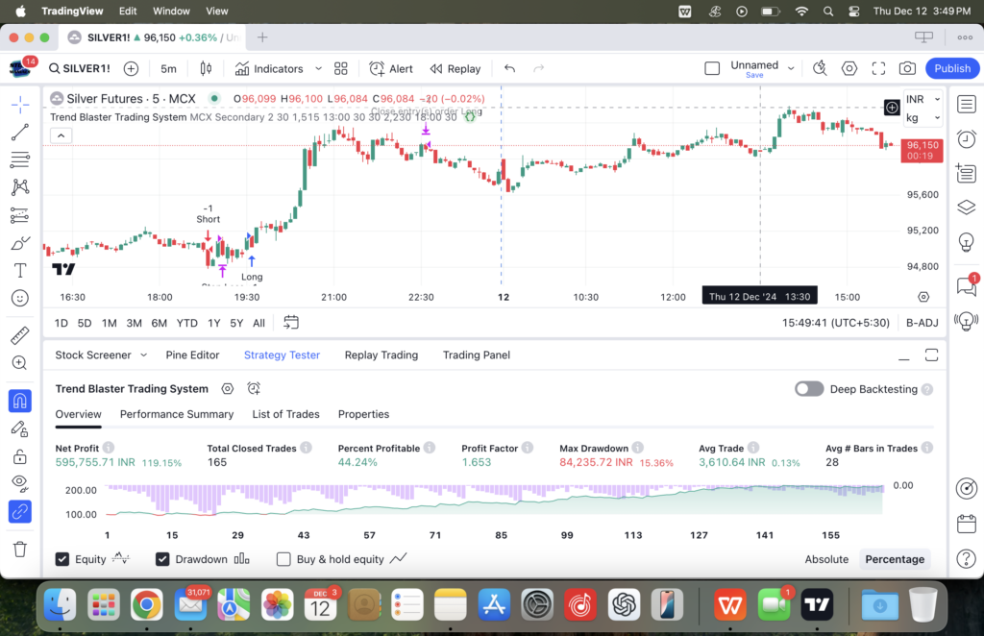Open the quick search lightning icon
This screenshot has height=636, width=984.
click(820, 68)
